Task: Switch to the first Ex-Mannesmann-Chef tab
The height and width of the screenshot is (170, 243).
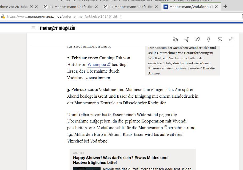Action: (x=71, y=7)
